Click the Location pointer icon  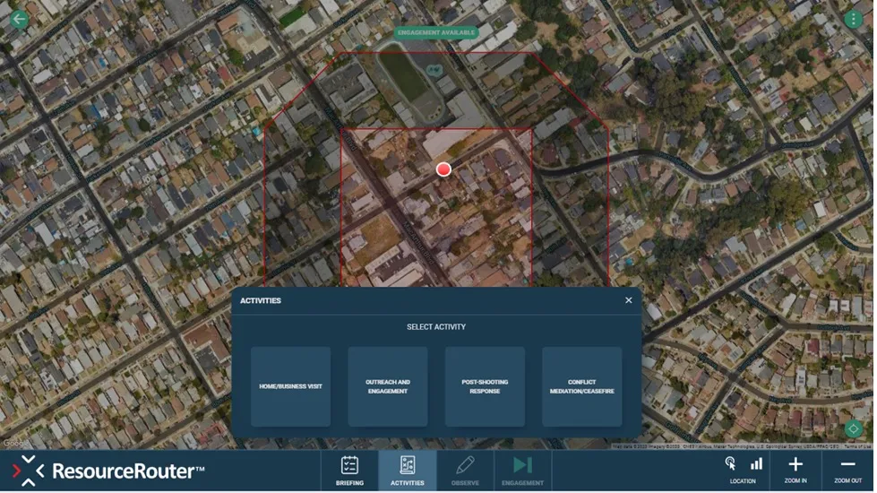[x=731, y=463]
